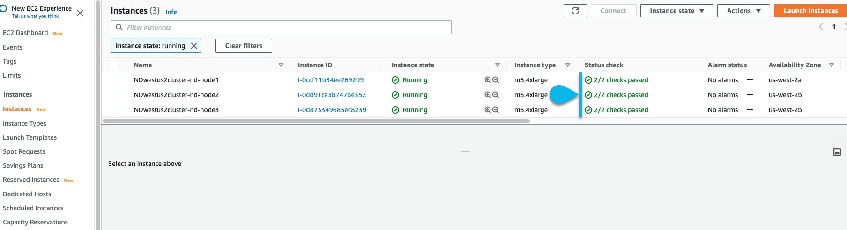Click NDwestus2cluster-nd-node2 name cell
The image size is (847, 230).
[x=176, y=95]
